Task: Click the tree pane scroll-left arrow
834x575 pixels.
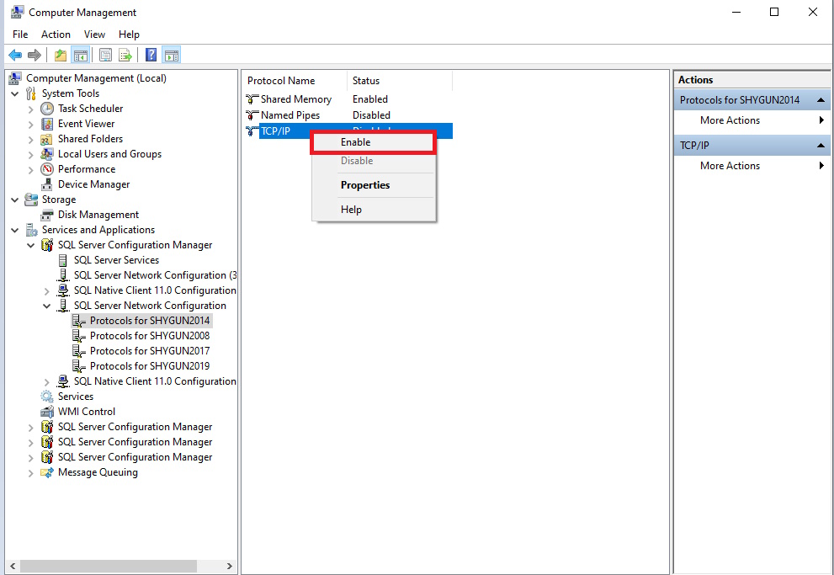Action: (13, 566)
